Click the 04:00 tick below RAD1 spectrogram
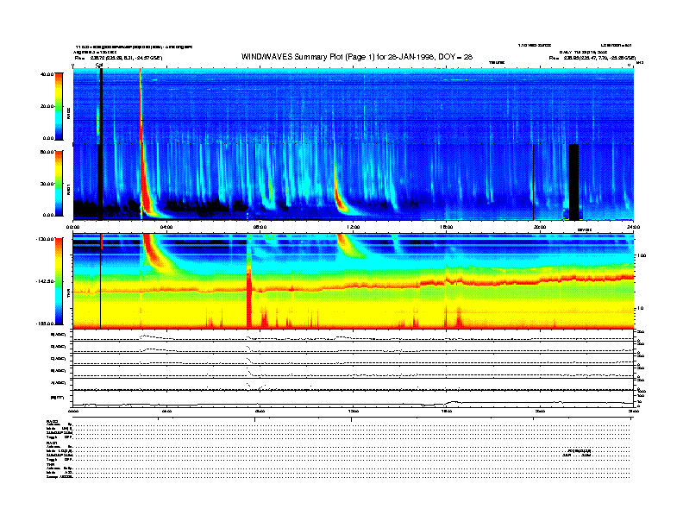 pyautogui.click(x=166, y=227)
